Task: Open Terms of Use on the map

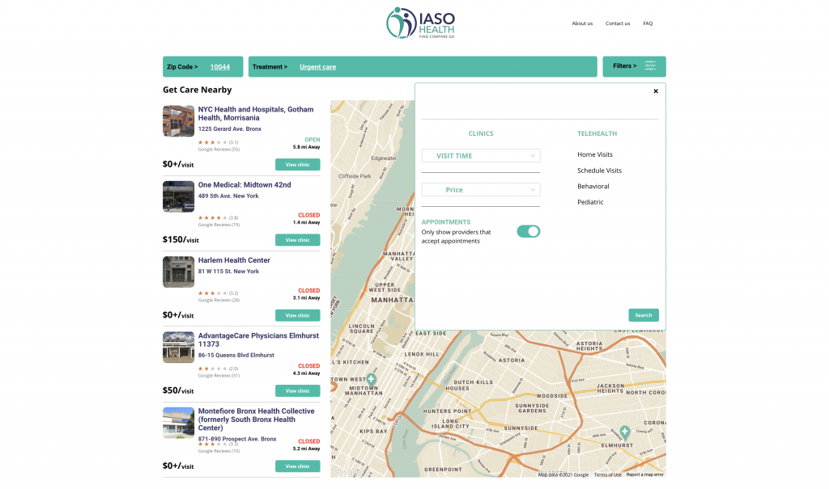Action: click(x=607, y=474)
